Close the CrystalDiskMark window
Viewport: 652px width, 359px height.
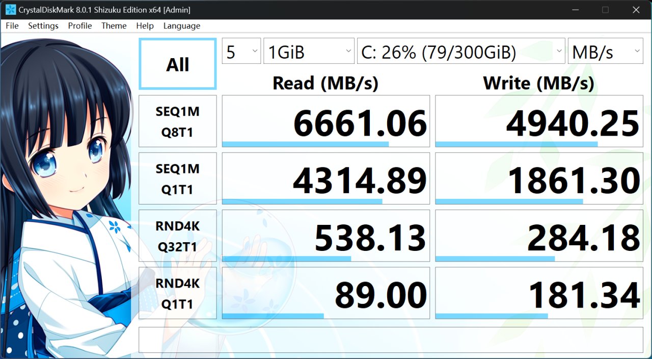tap(636, 10)
